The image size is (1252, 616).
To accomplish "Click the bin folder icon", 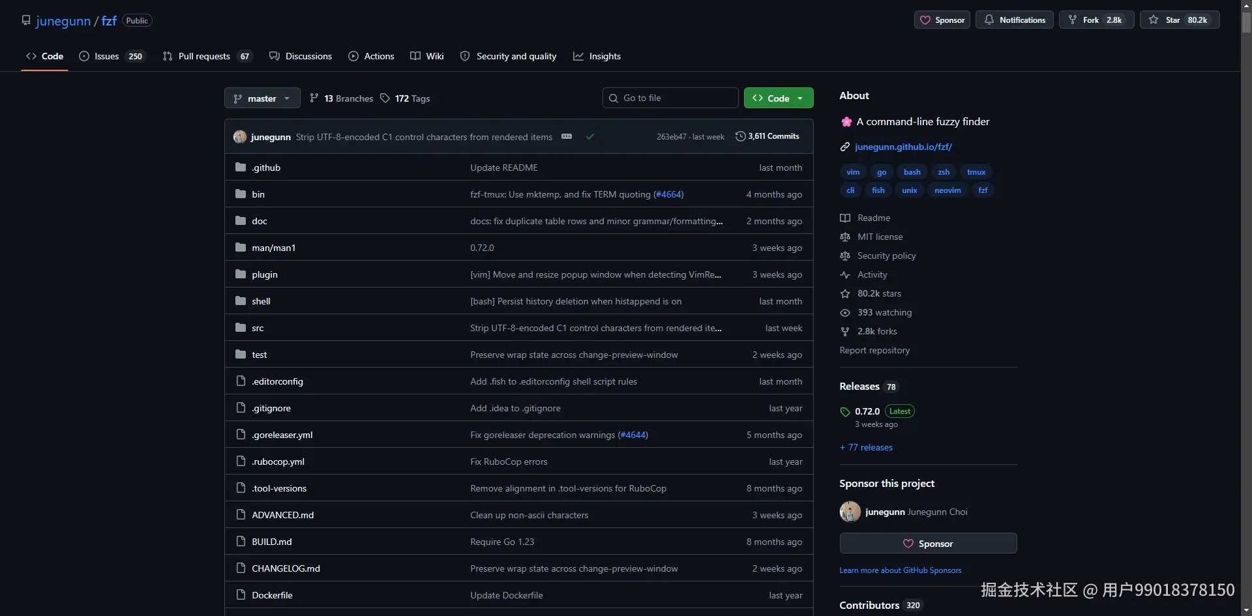I will (x=241, y=194).
